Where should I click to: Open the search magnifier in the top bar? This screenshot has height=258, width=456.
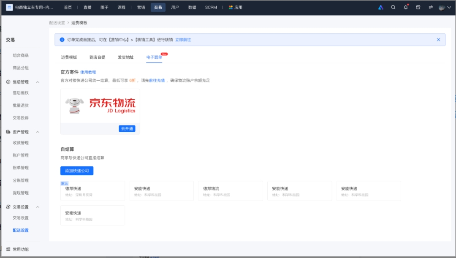pos(393,7)
